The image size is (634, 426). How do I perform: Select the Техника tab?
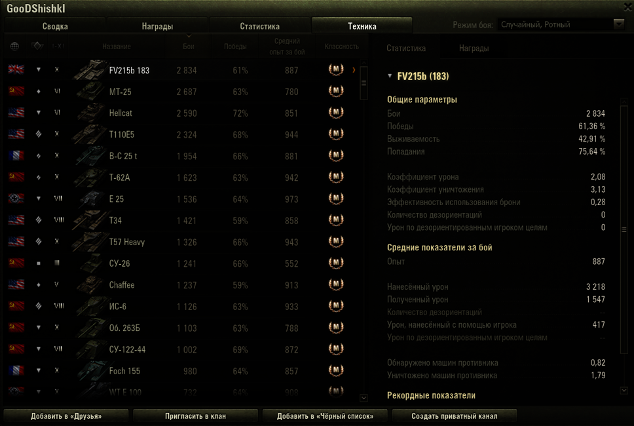(362, 26)
